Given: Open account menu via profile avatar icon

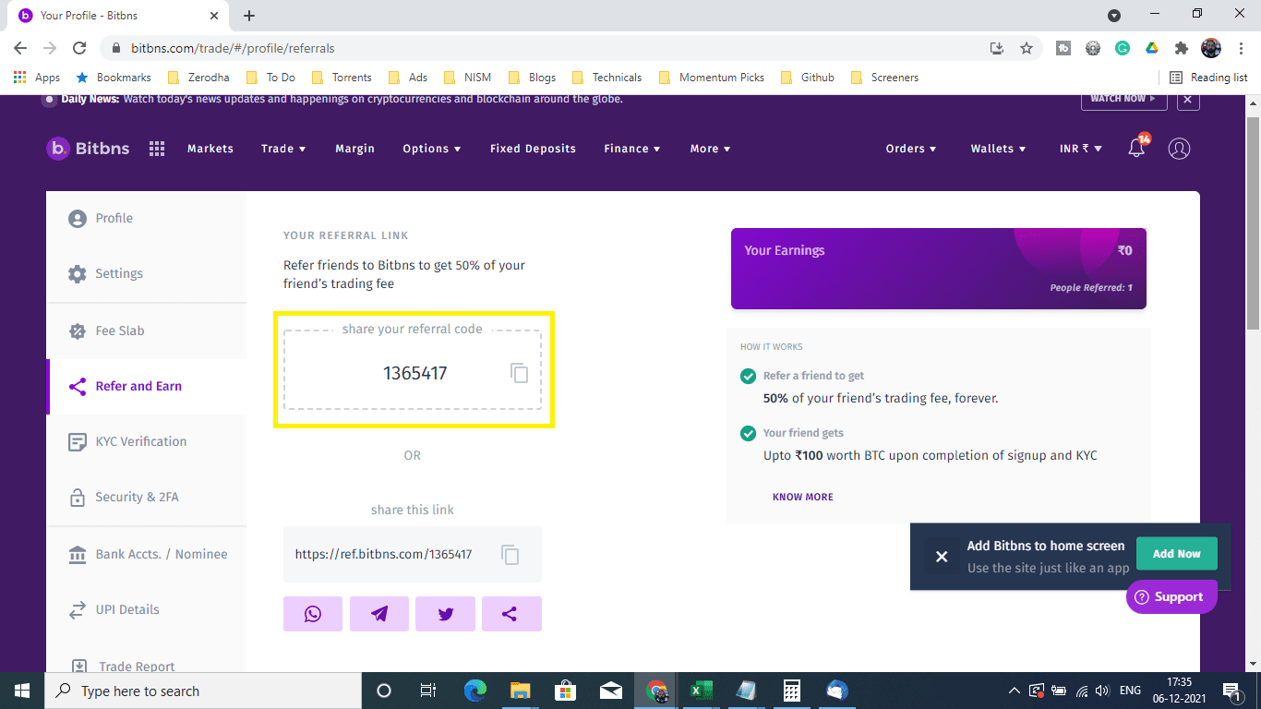Looking at the screenshot, I should point(1179,148).
